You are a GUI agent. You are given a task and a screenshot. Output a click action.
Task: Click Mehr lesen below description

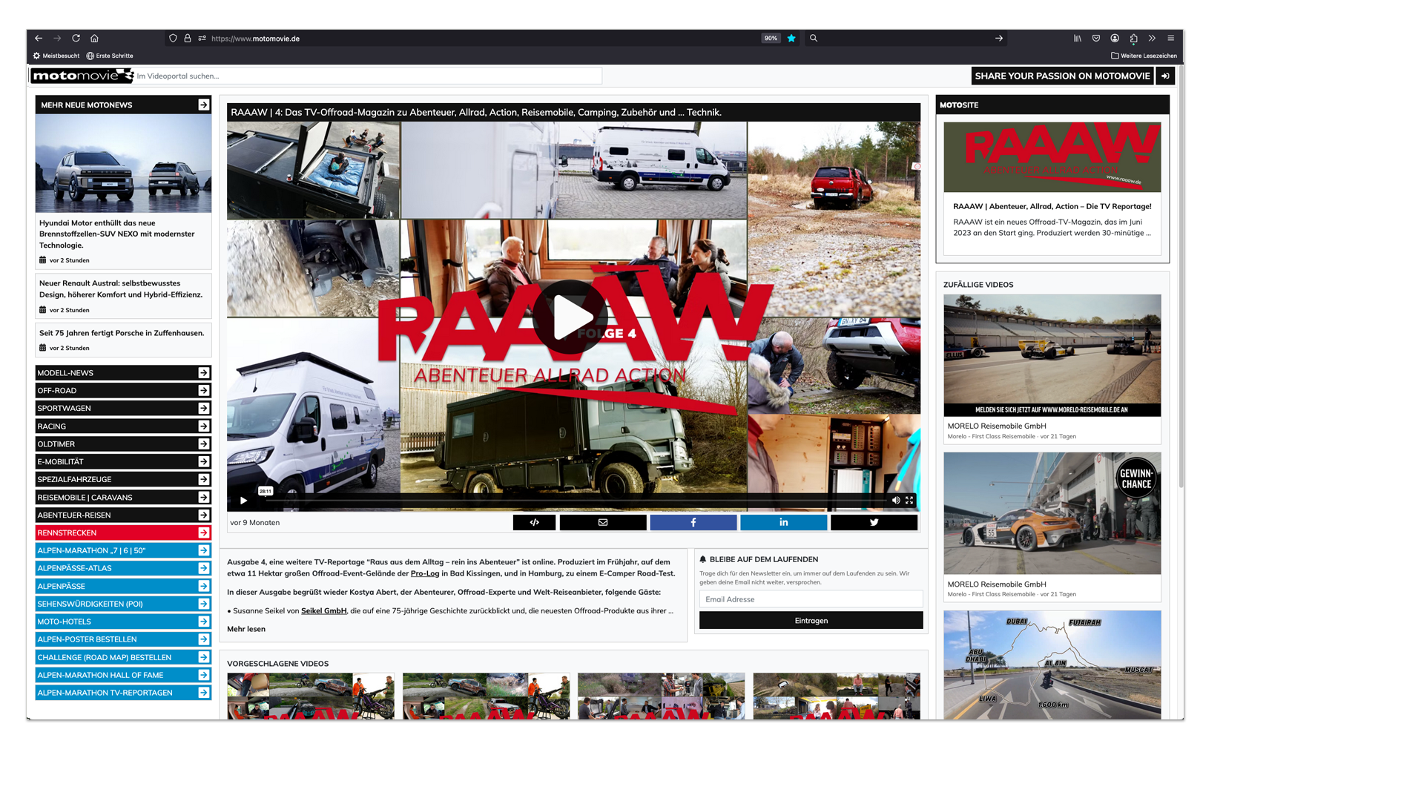click(x=246, y=629)
